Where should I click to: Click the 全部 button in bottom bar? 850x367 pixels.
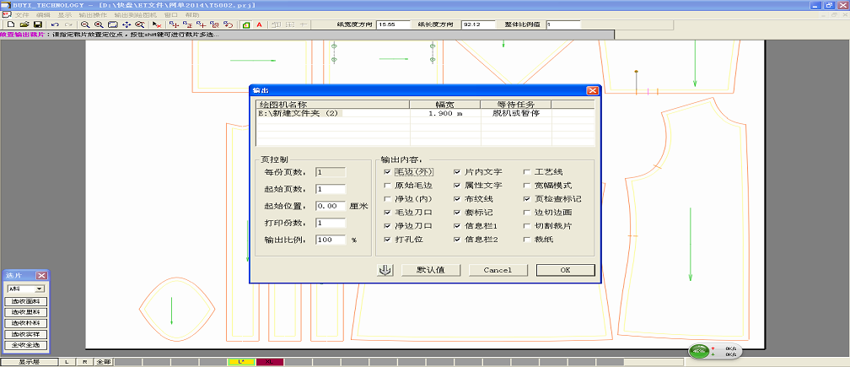point(103,362)
